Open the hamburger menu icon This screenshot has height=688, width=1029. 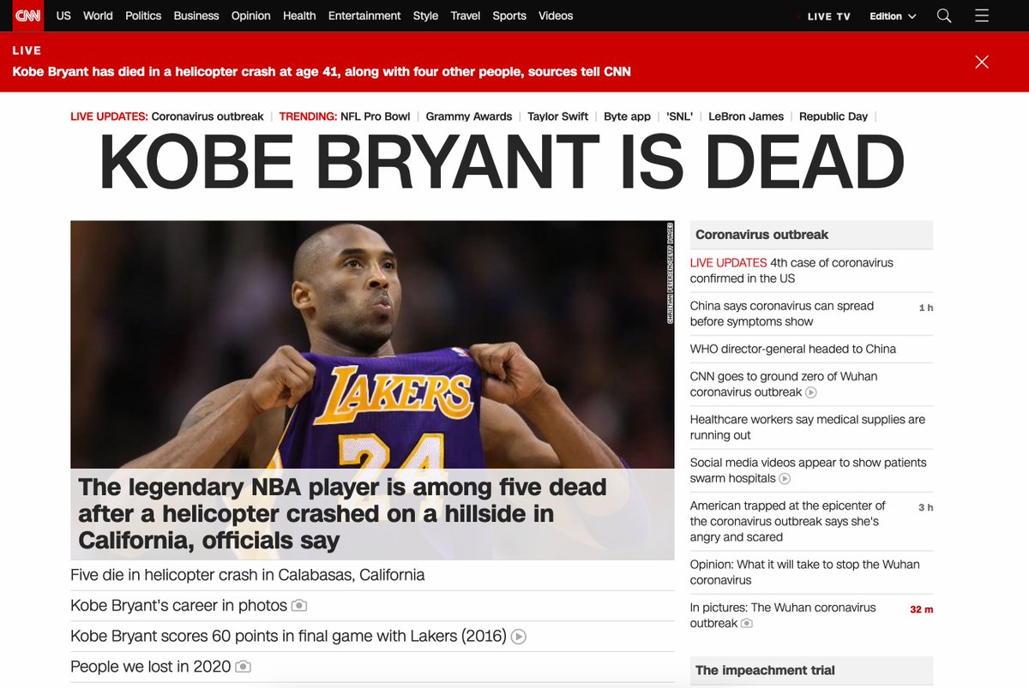(x=982, y=15)
